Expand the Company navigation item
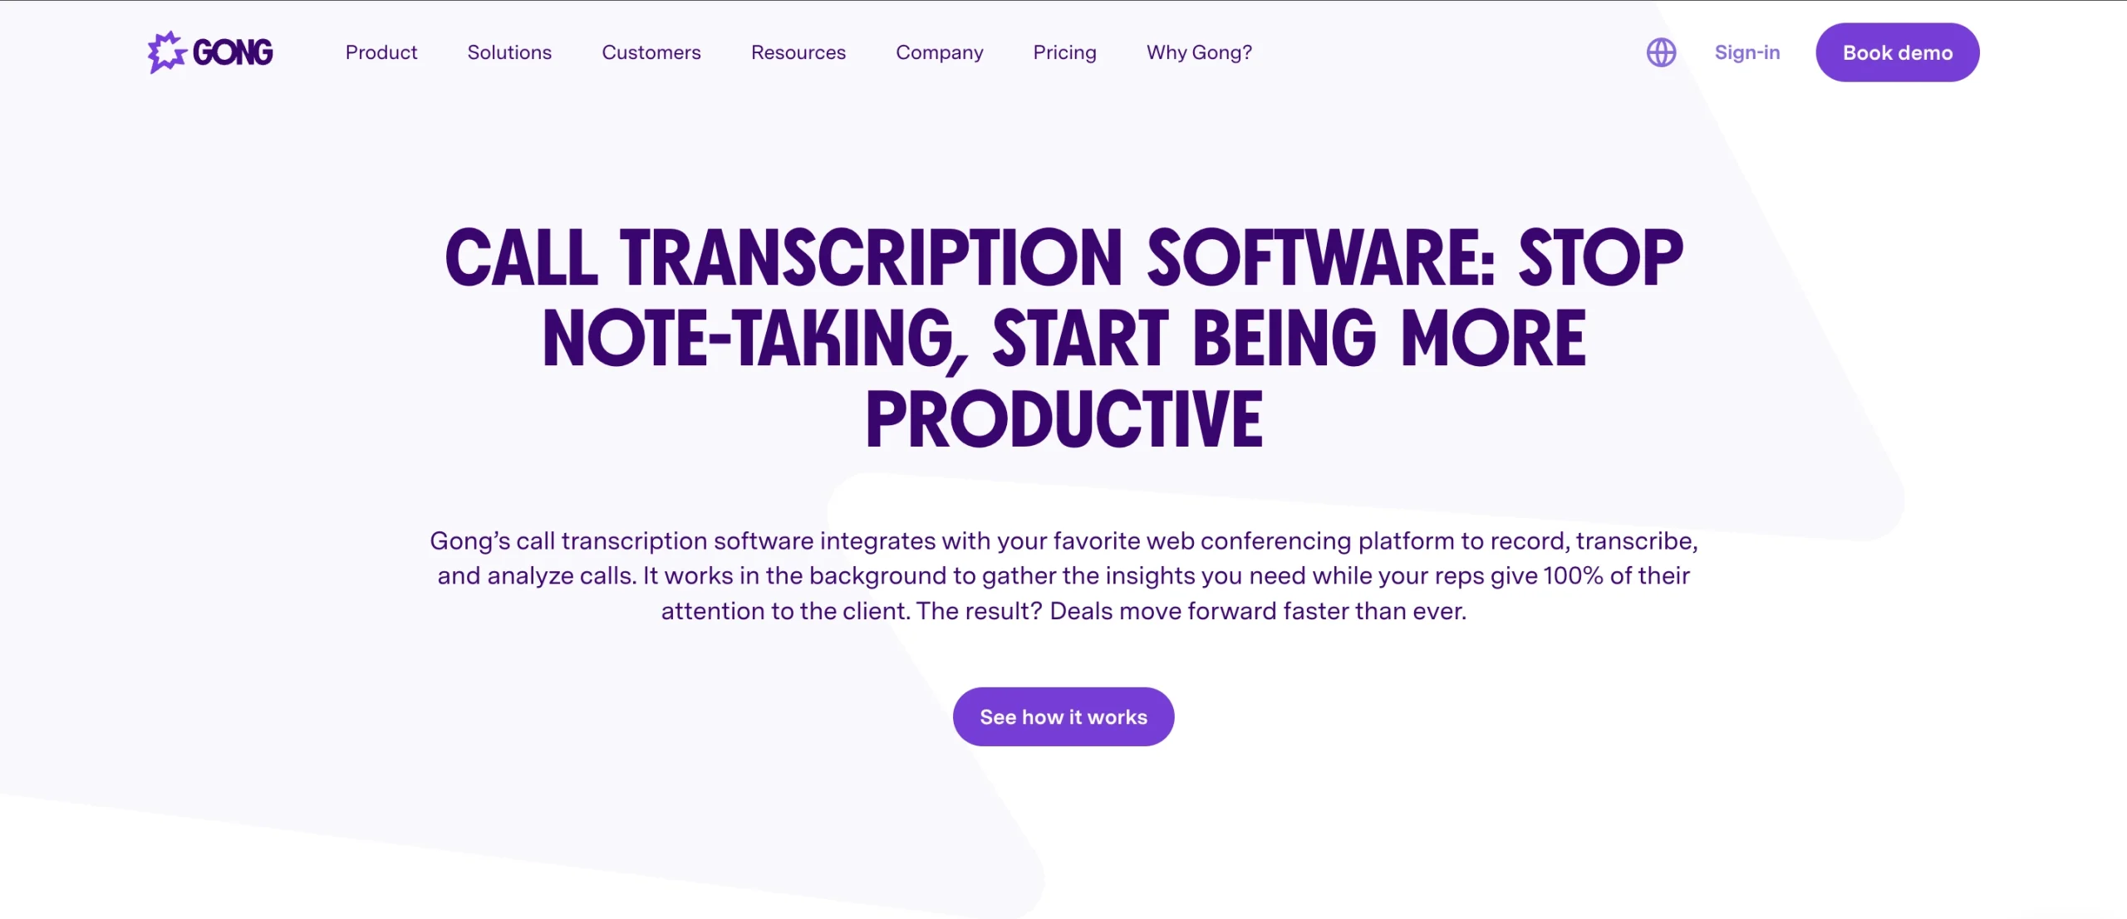The width and height of the screenshot is (2127, 919). point(939,51)
